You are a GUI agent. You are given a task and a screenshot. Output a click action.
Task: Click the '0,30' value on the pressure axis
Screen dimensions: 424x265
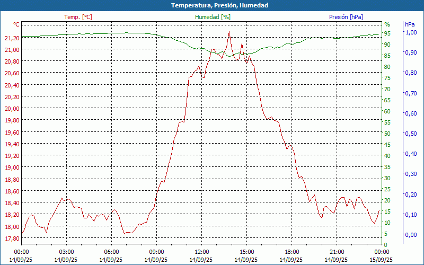[411, 174]
